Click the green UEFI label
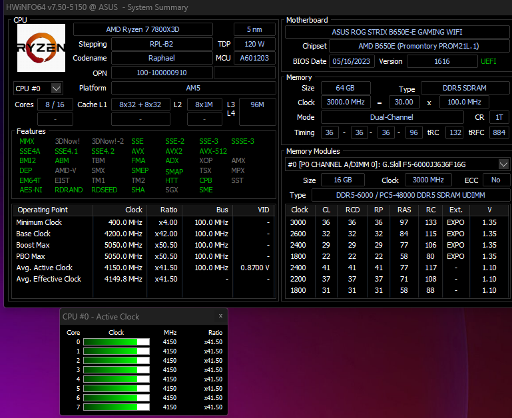 tap(488, 61)
